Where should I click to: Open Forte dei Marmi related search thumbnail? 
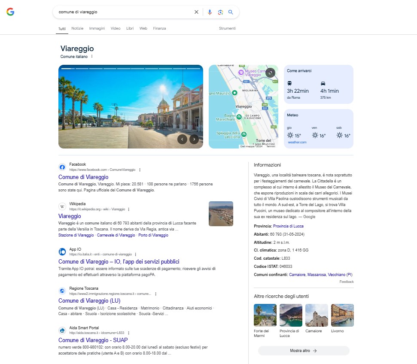tap(265, 315)
